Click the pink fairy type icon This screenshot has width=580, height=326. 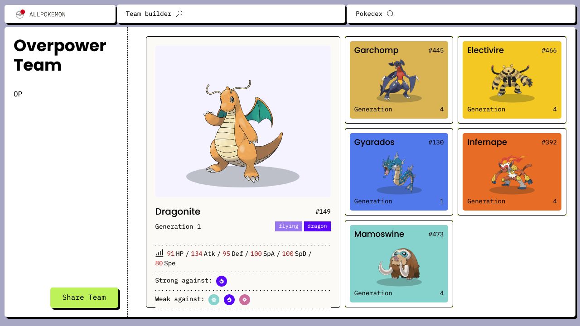tap(245, 299)
